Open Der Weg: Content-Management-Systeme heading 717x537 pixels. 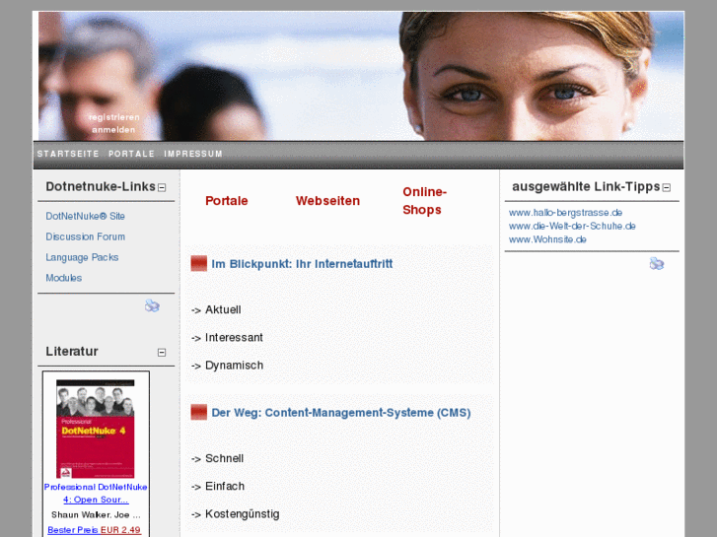click(340, 413)
